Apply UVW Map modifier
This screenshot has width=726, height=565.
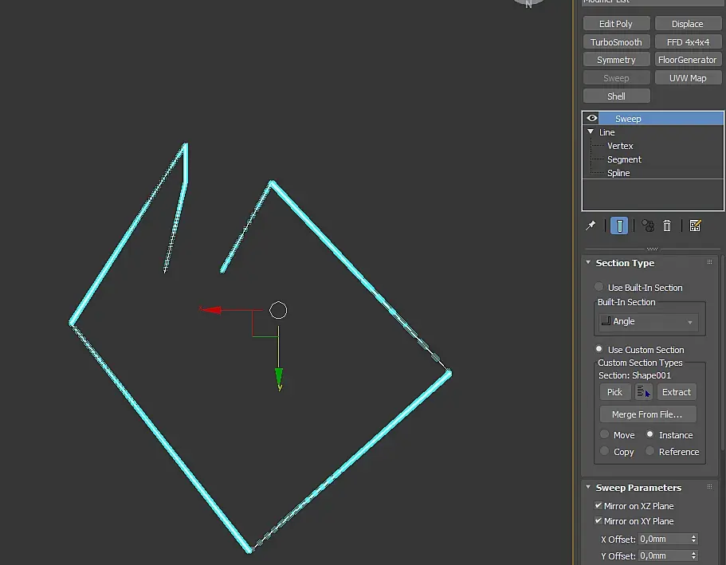point(688,78)
